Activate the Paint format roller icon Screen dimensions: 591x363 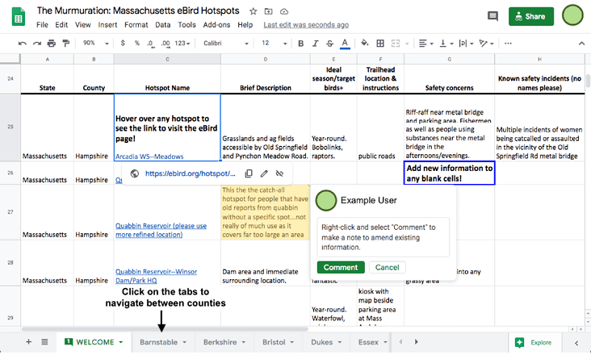coord(66,44)
